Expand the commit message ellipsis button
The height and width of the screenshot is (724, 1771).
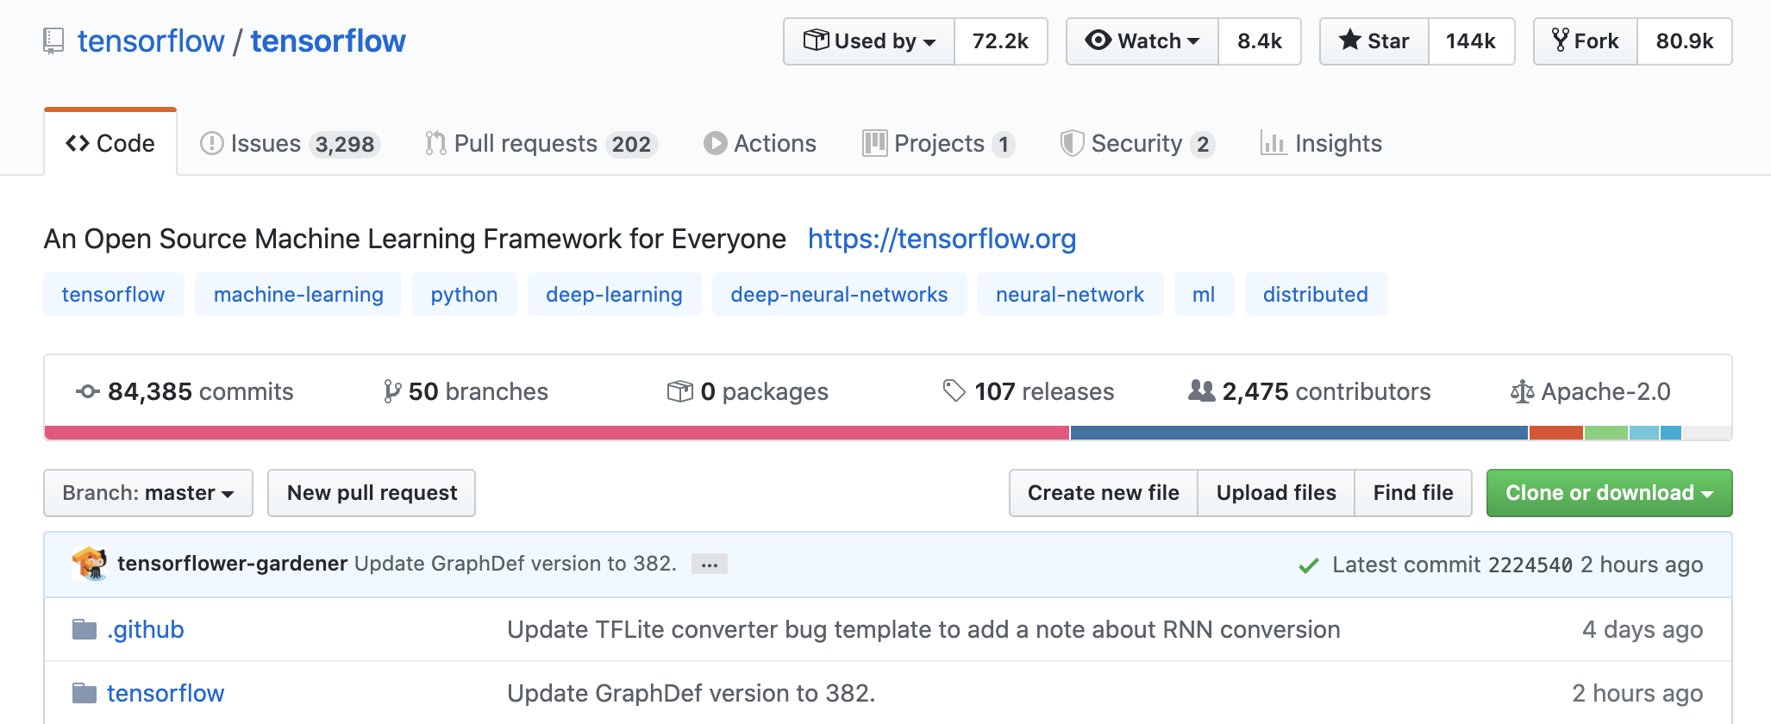coord(709,565)
